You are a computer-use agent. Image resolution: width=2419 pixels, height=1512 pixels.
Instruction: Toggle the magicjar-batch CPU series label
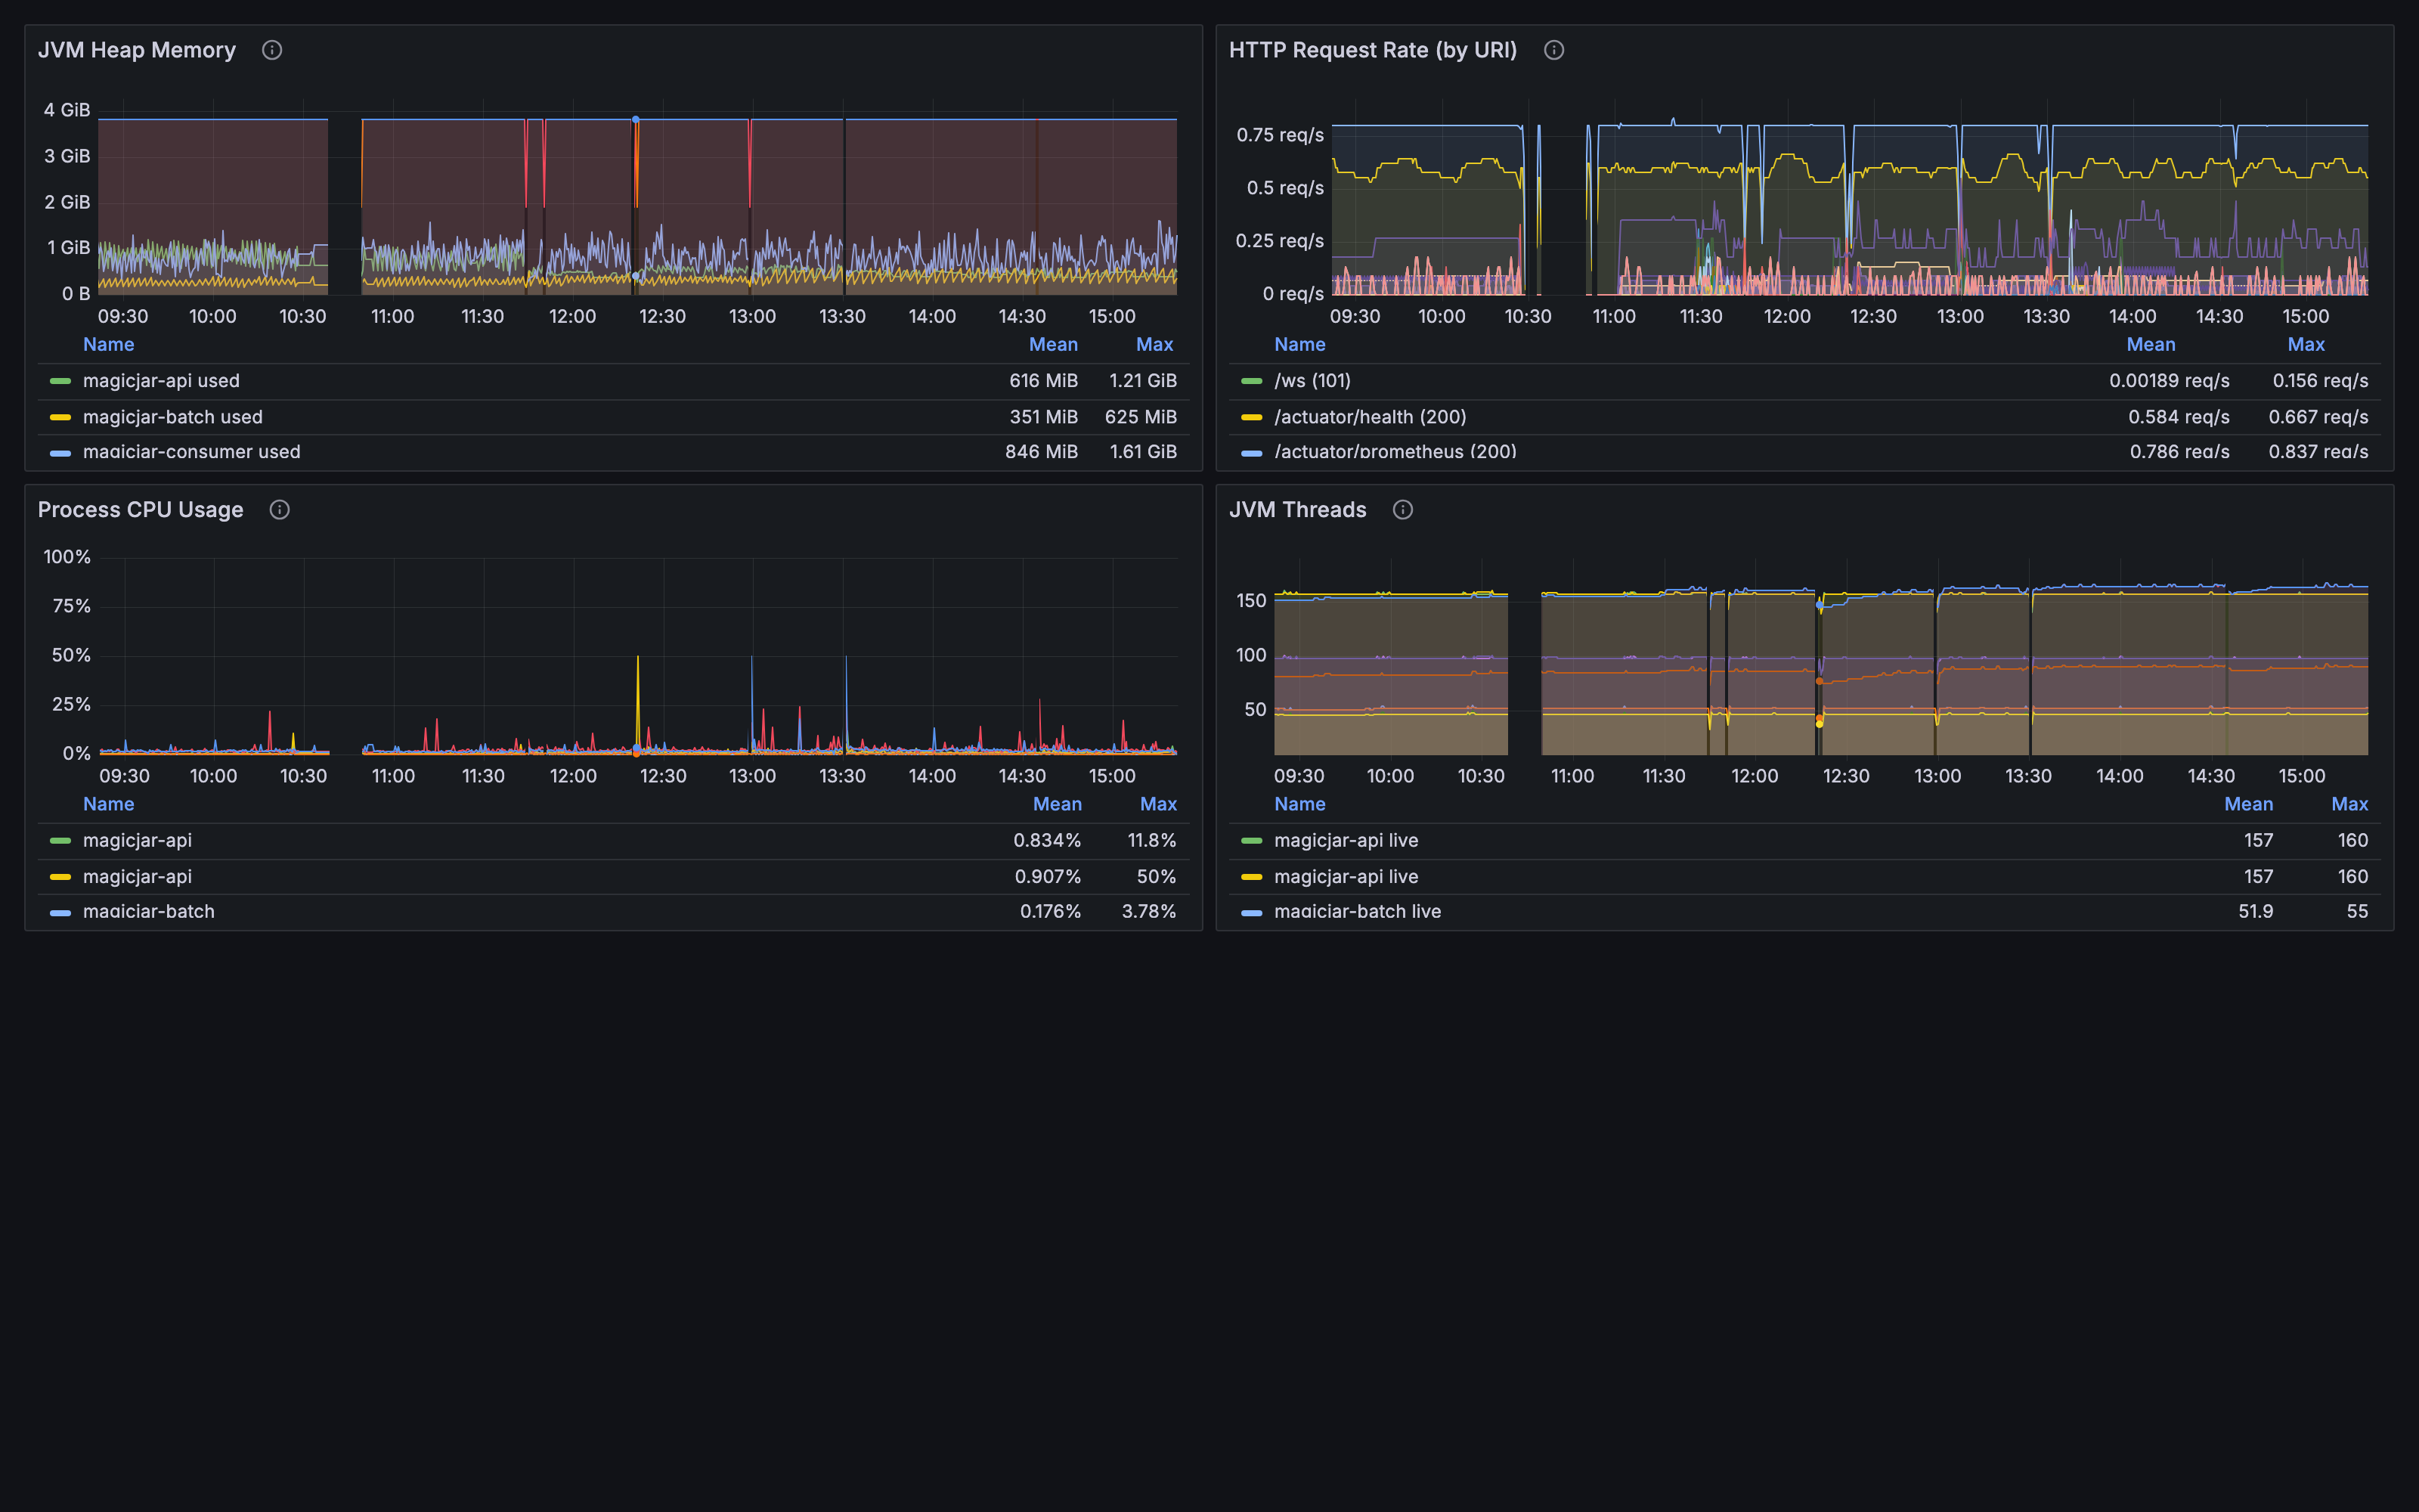point(149,912)
